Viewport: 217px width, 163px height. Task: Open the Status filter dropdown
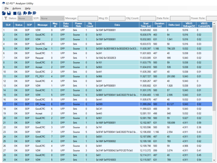coord(25,18)
